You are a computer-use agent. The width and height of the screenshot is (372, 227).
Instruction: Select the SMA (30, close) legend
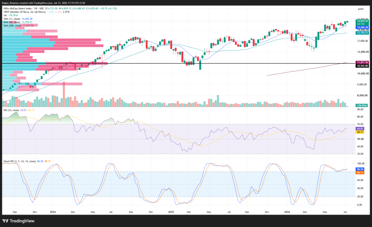[x=12, y=22]
